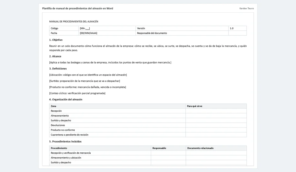296x172 pixels.
Task: Click the '1. Objetivo' heading
Action: pos(56,40)
